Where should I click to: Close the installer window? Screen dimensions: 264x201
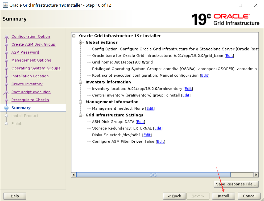[256, 5]
